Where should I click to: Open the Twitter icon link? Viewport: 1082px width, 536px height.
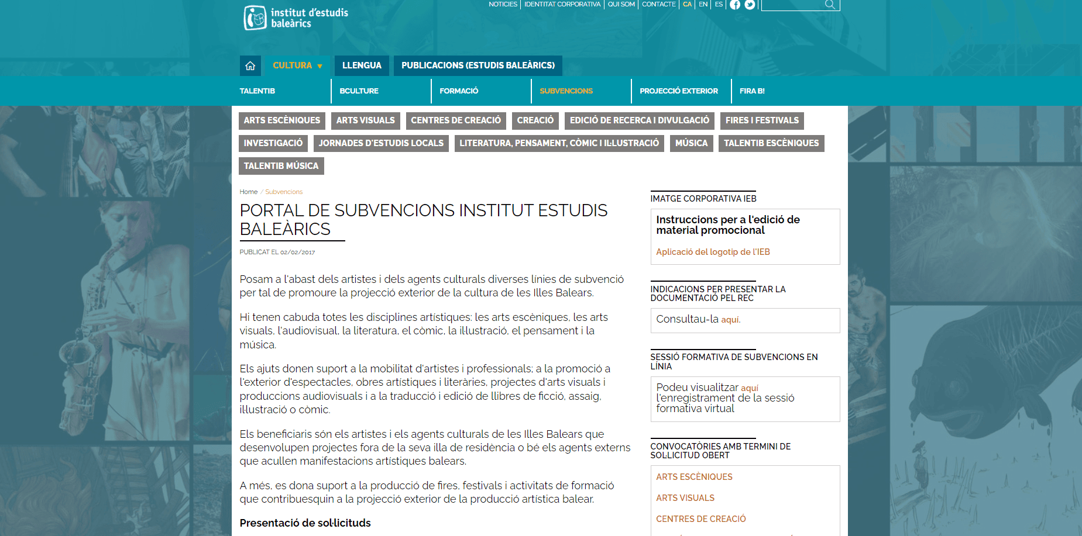tap(750, 5)
